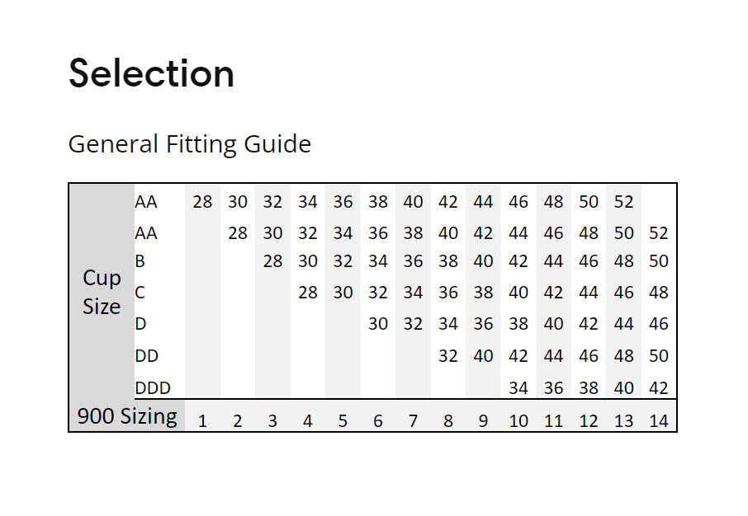Click 52 in the top AA row
The height and width of the screenshot is (516, 748).
click(623, 202)
